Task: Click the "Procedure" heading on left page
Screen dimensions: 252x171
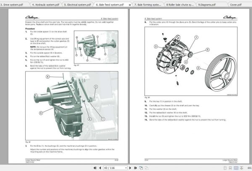Action: click(30, 29)
